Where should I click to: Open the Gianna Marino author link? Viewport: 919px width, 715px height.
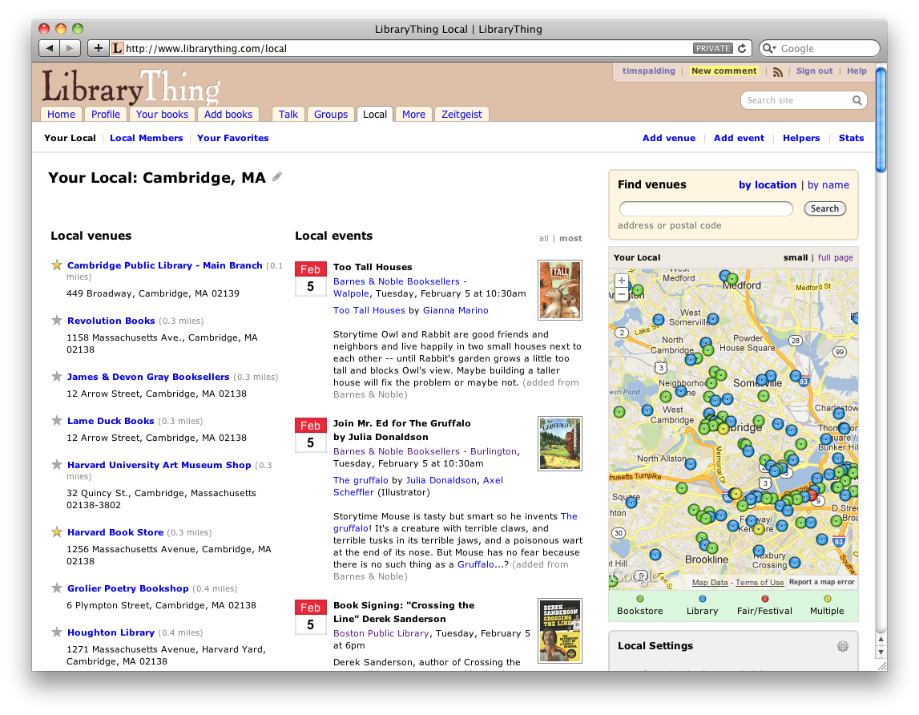[x=455, y=310]
